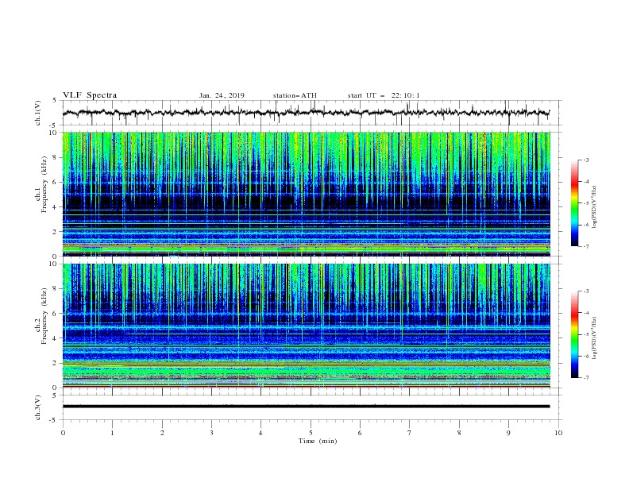Click time axis tick label "3"
629x486 pixels.
click(211, 433)
